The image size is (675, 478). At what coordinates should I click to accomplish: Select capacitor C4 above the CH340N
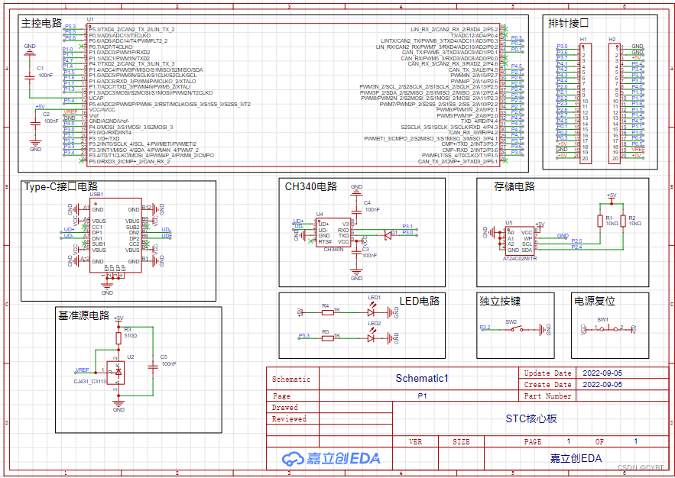(356, 211)
